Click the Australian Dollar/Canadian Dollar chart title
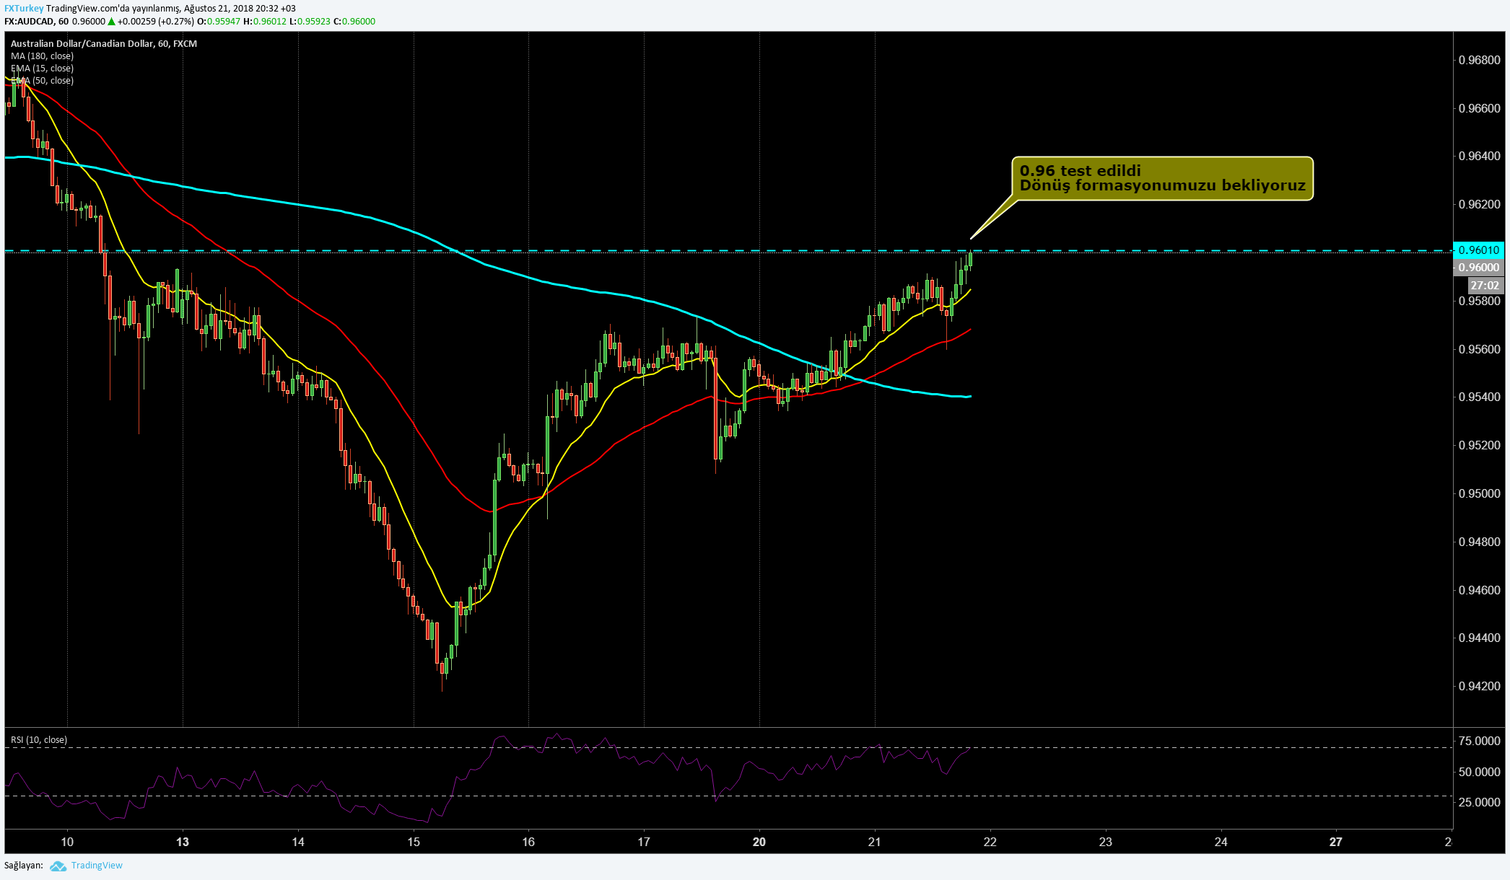Image resolution: width=1510 pixels, height=880 pixels. [x=104, y=44]
